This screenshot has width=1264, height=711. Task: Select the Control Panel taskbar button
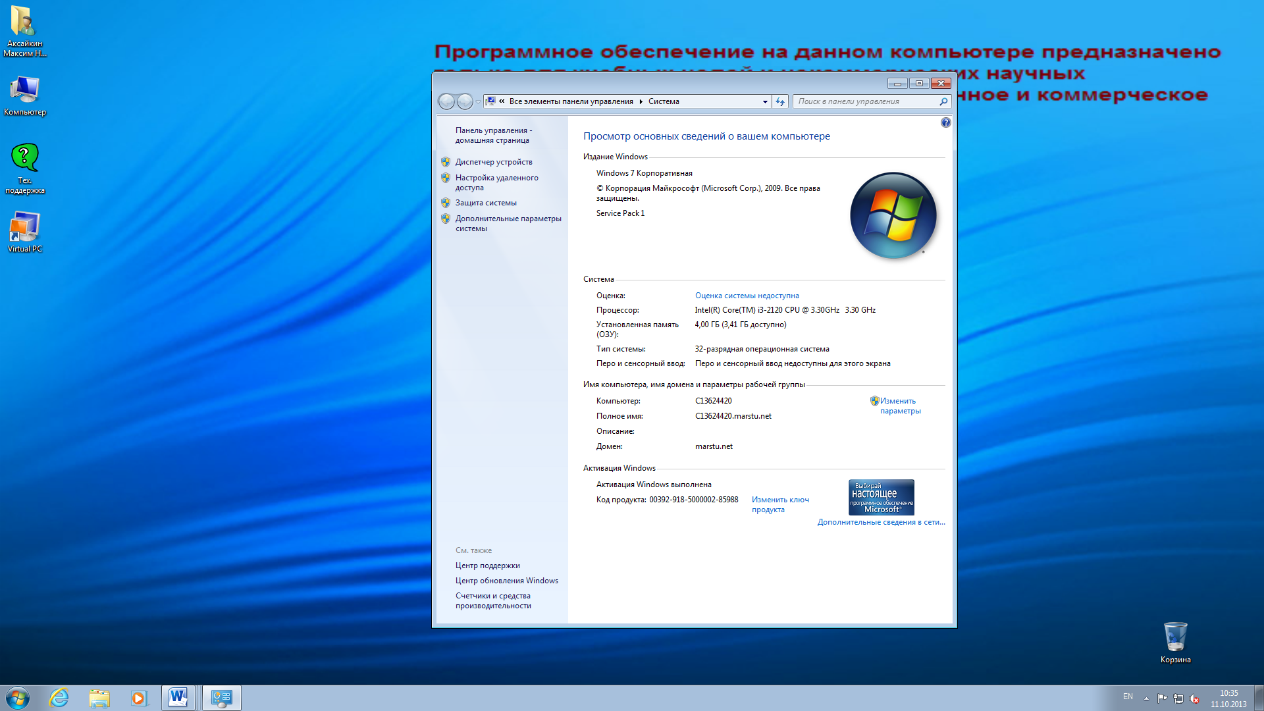pos(222,698)
